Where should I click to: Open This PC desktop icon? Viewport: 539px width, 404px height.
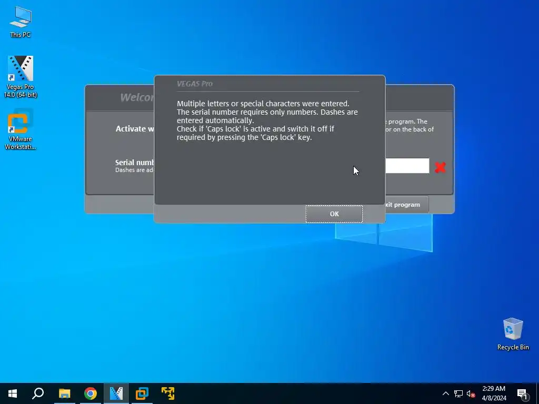click(21, 22)
